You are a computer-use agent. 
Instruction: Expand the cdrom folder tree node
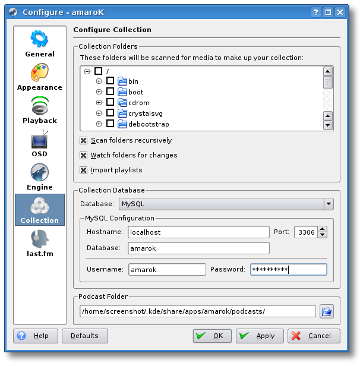(99, 103)
